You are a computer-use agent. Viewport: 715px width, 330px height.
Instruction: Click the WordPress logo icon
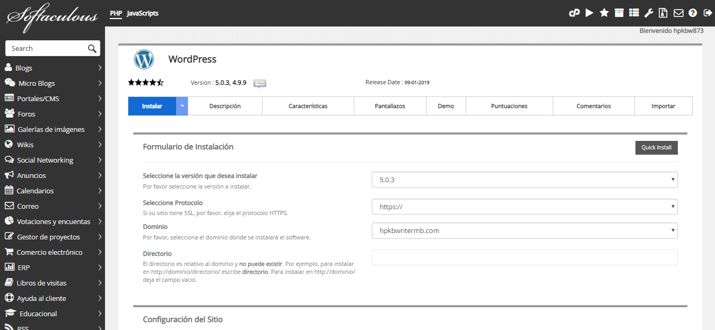[144, 59]
